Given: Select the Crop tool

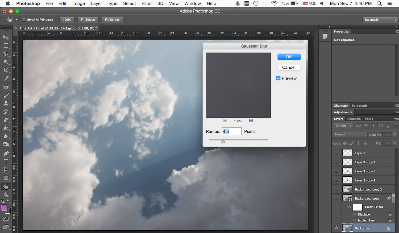Looking at the screenshot, I should 6,70.
